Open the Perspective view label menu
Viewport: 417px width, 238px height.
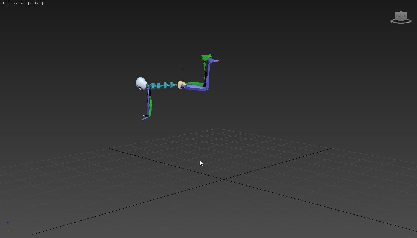click(x=17, y=3)
